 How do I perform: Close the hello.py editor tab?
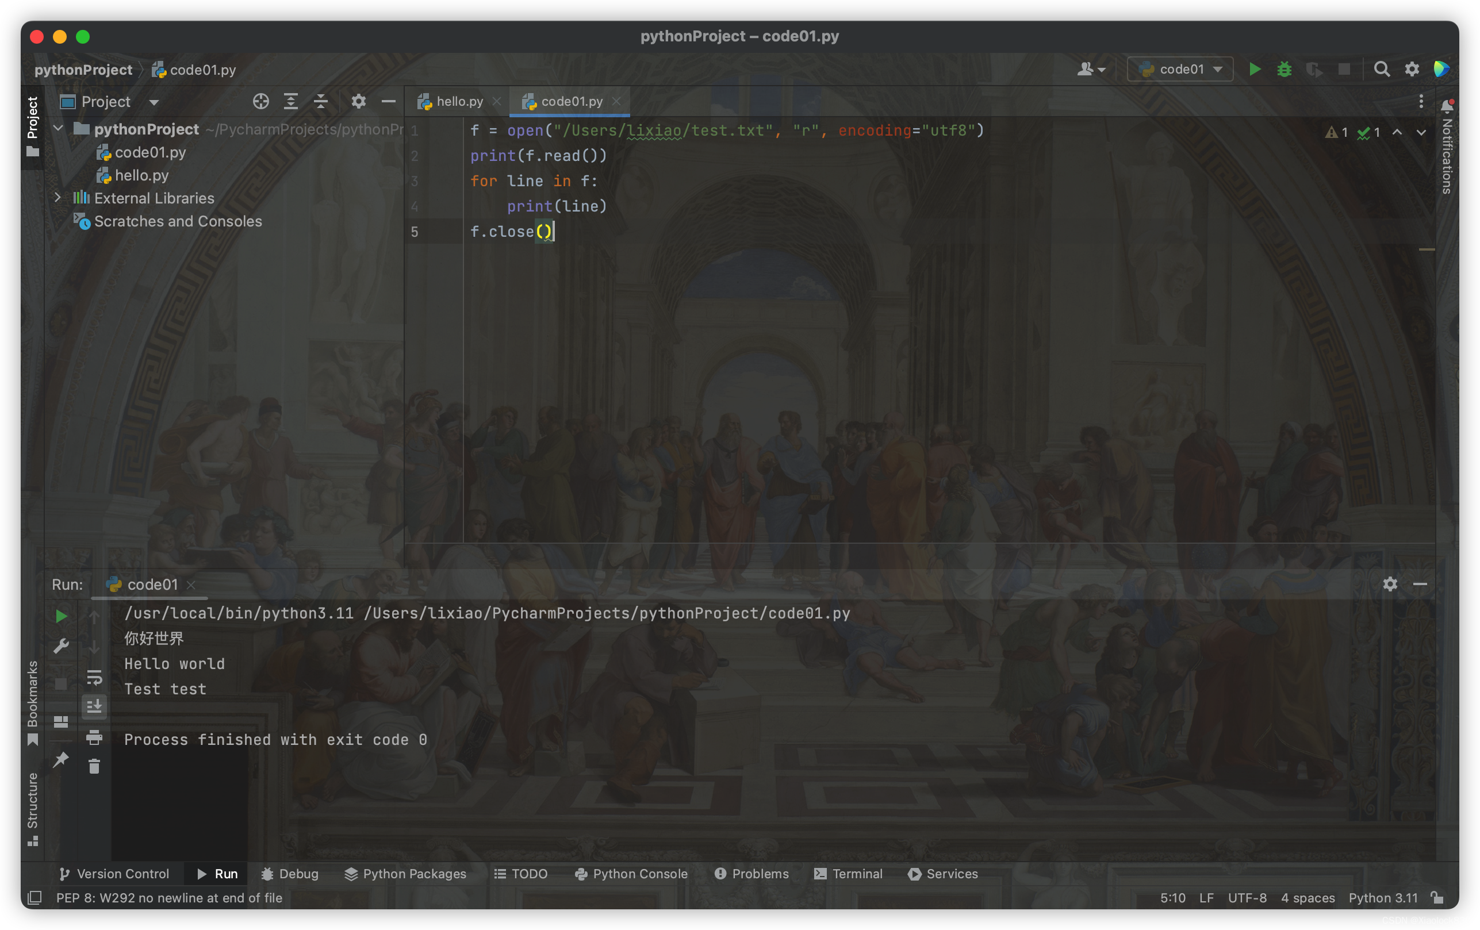tap(497, 101)
